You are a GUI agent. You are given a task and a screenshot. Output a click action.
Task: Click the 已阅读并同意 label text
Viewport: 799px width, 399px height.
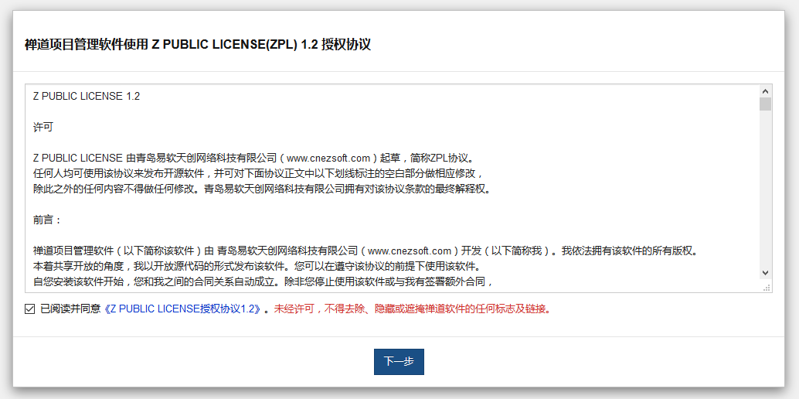[x=71, y=309]
